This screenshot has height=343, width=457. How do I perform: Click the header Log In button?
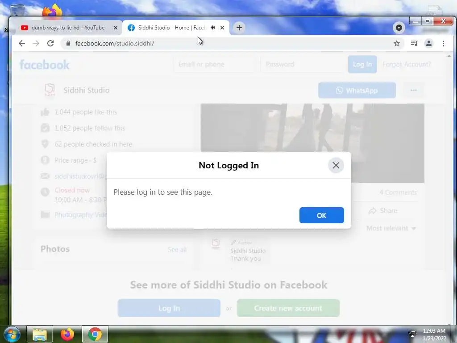coord(362,64)
